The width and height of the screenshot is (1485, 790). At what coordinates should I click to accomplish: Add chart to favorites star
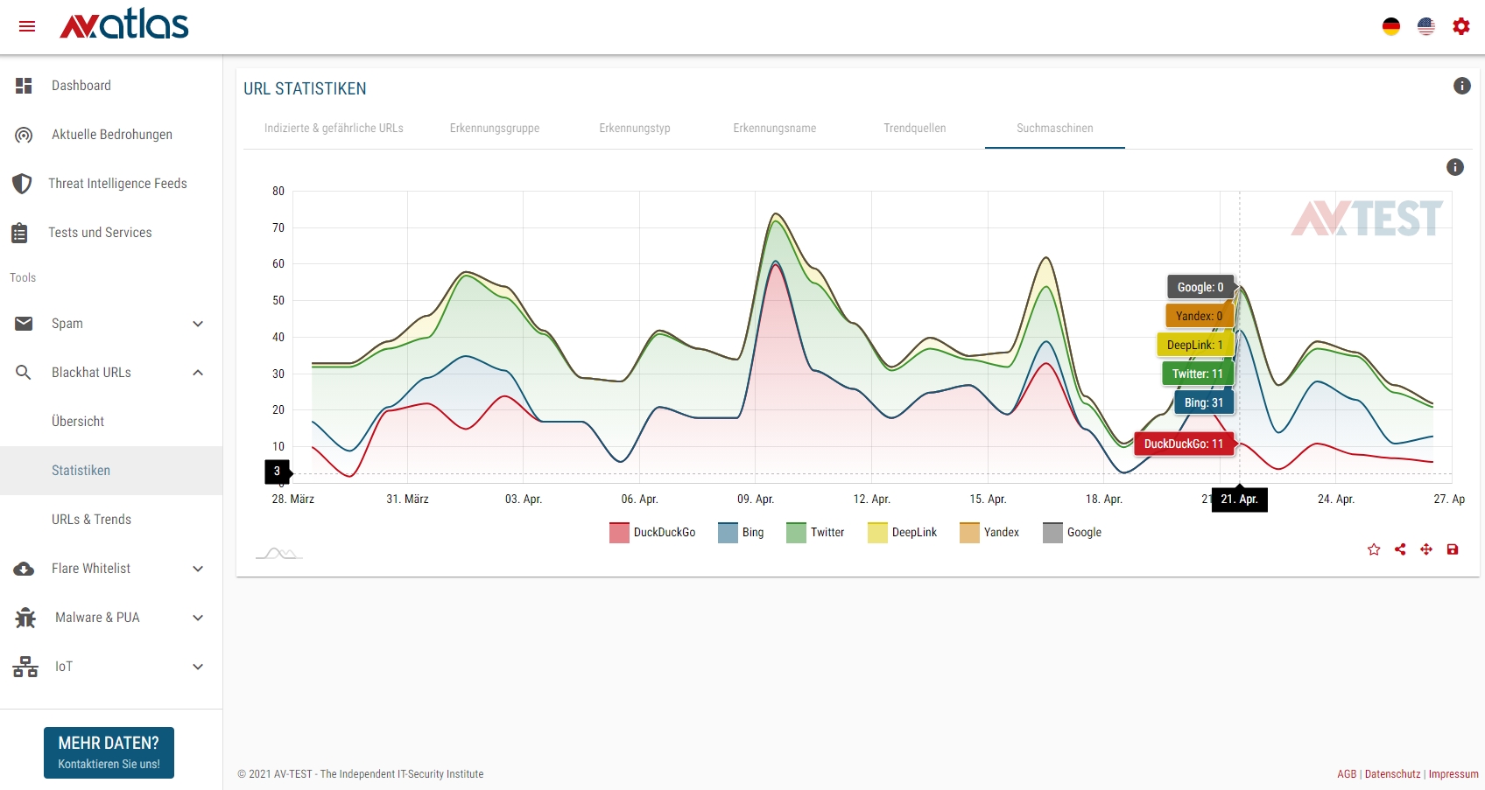point(1374,549)
